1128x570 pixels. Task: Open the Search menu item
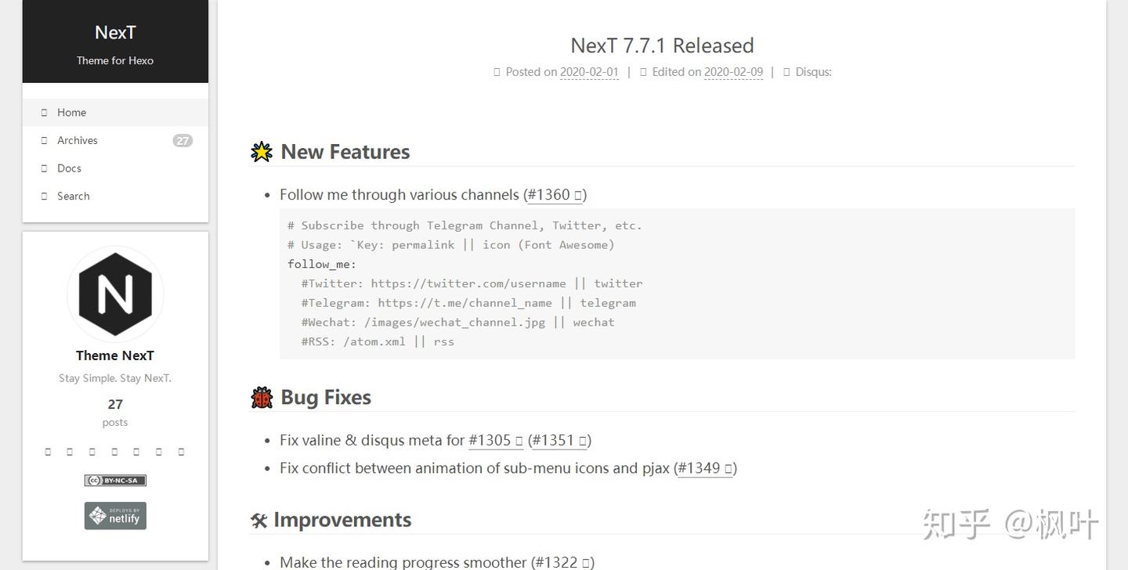(x=73, y=197)
